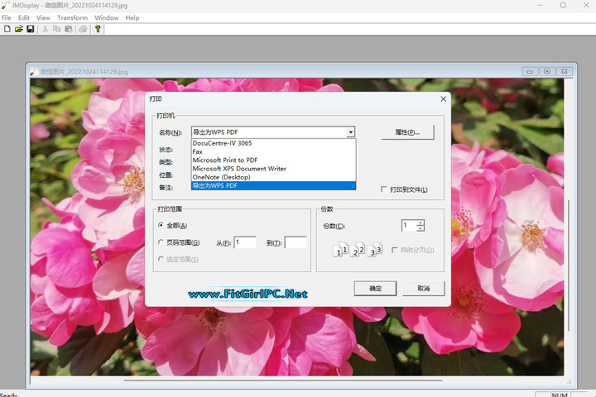
Task: Click the Help question mark icon
Action: pyautogui.click(x=98, y=29)
